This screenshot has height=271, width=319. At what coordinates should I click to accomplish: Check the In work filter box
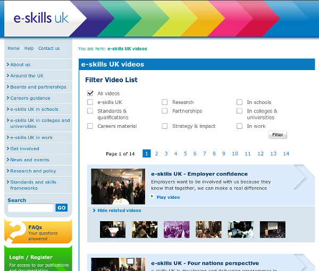[239, 126]
